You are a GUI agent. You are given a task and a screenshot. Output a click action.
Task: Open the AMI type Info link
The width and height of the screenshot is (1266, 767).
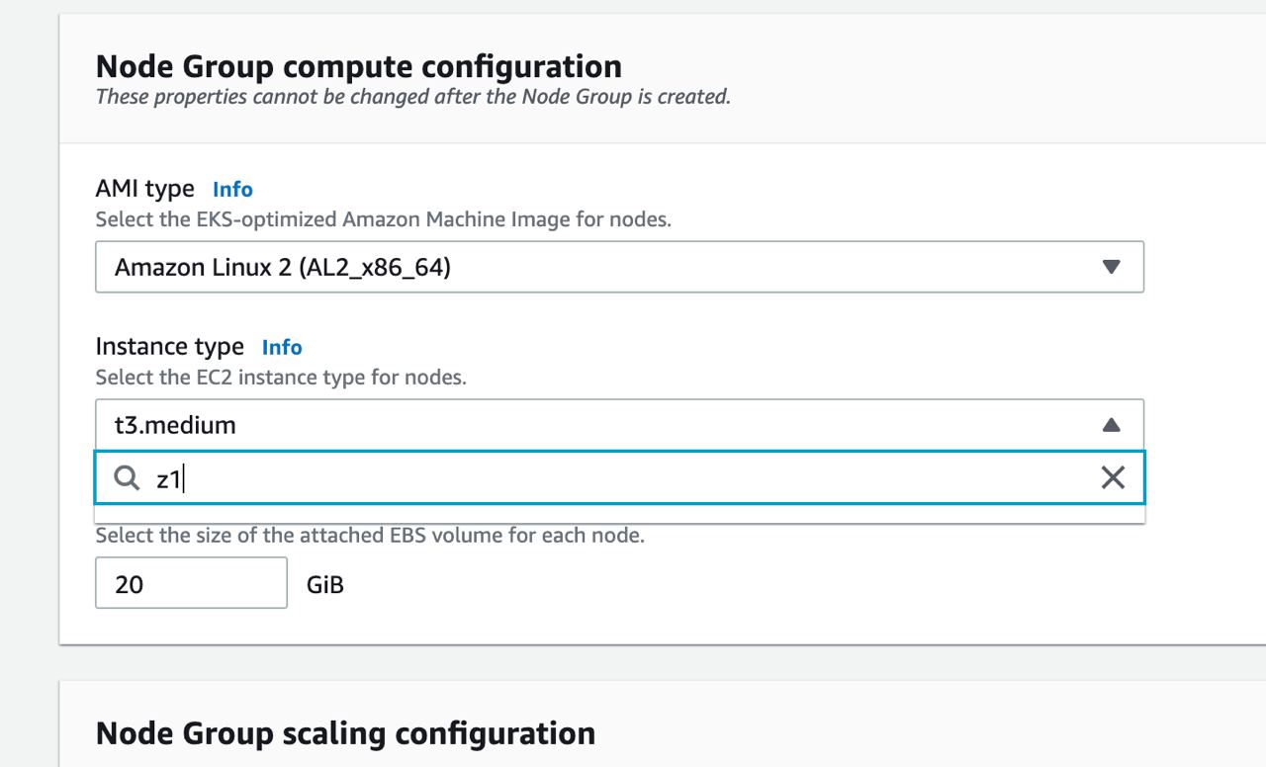pyautogui.click(x=232, y=189)
